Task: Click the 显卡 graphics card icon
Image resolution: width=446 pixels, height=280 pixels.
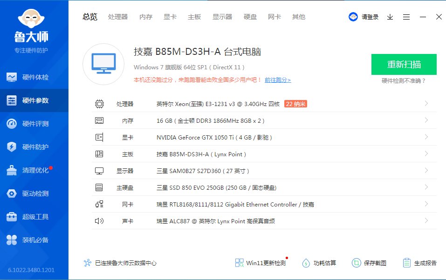Action: tap(99, 137)
